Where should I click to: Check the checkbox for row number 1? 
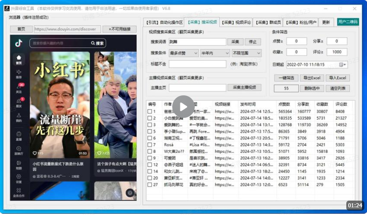[x=150, y=112]
